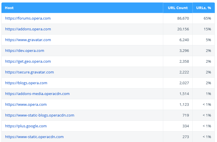This screenshot has width=217, height=142.
Task: Open the https://plus.google.com host link
Action: [x=26, y=126]
